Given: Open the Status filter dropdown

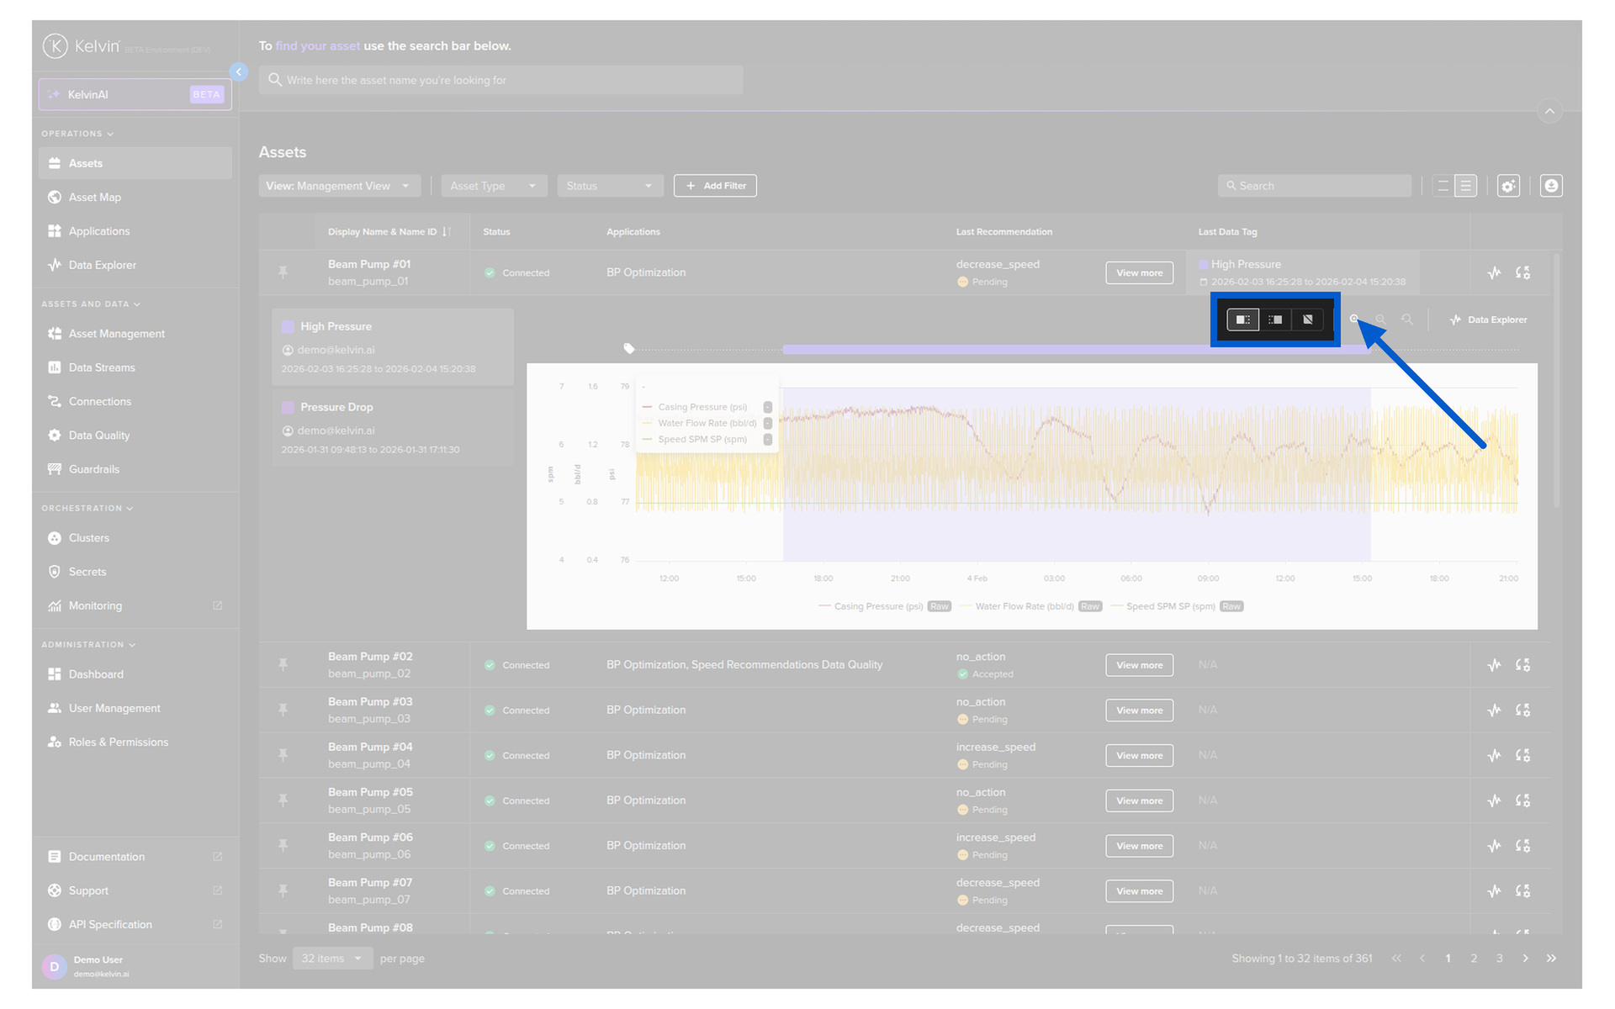Looking at the screenshot, I should pos(610,186).
